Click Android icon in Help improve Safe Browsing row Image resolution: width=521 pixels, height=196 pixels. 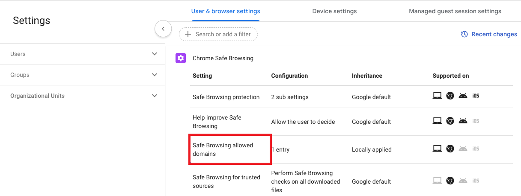[463, 121]
